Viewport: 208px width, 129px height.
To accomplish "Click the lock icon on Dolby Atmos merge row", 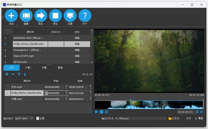I will pos(7,93).
